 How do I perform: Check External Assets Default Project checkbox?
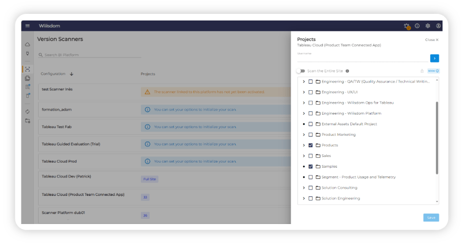311,124
